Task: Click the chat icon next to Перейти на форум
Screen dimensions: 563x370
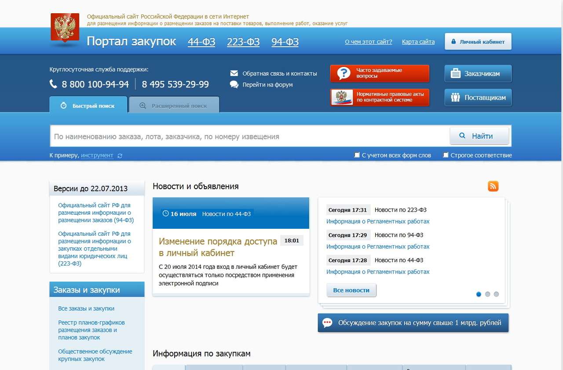Action: (234, 84)
